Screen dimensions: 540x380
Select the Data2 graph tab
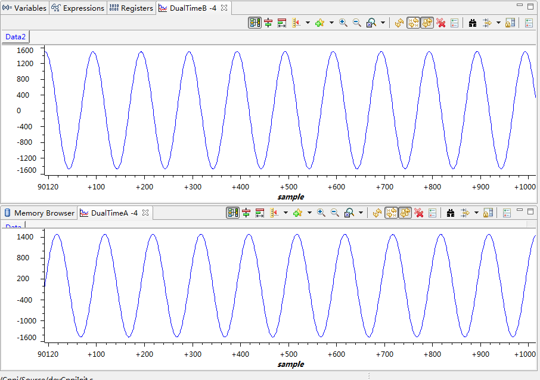click(x=15, y=37)
